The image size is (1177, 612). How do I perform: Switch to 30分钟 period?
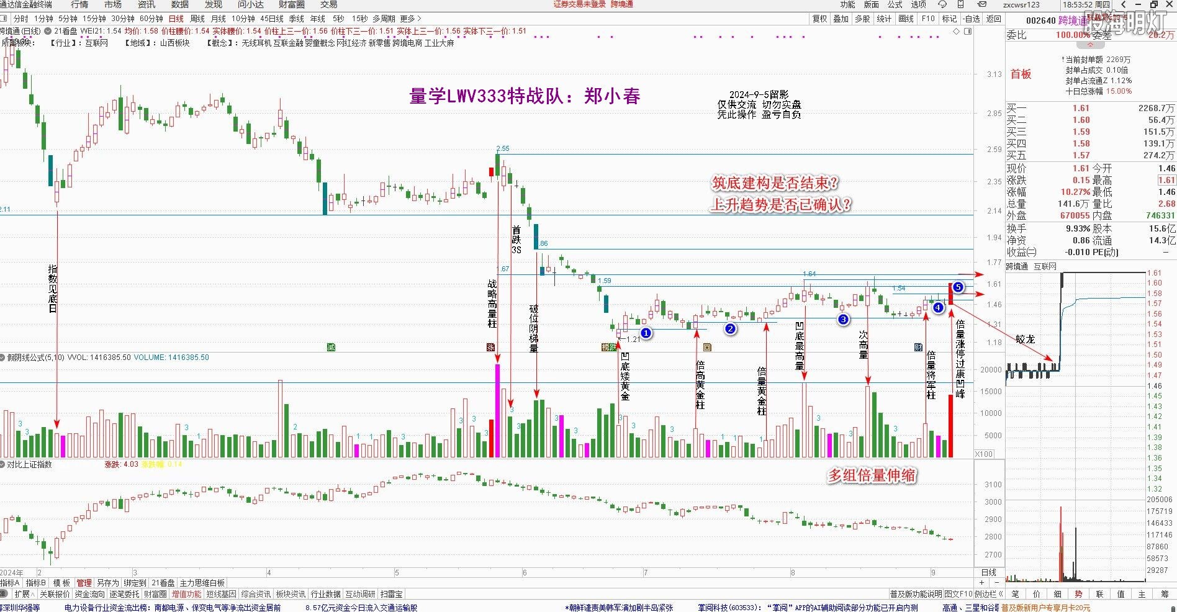click(123, 19)
